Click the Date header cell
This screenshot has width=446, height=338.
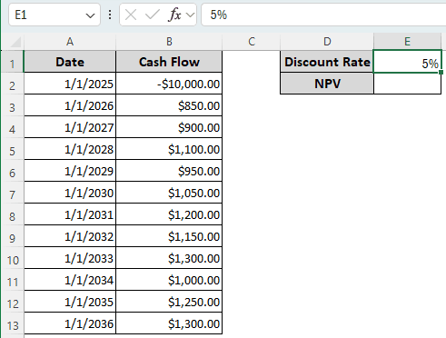tap(70, 62)
